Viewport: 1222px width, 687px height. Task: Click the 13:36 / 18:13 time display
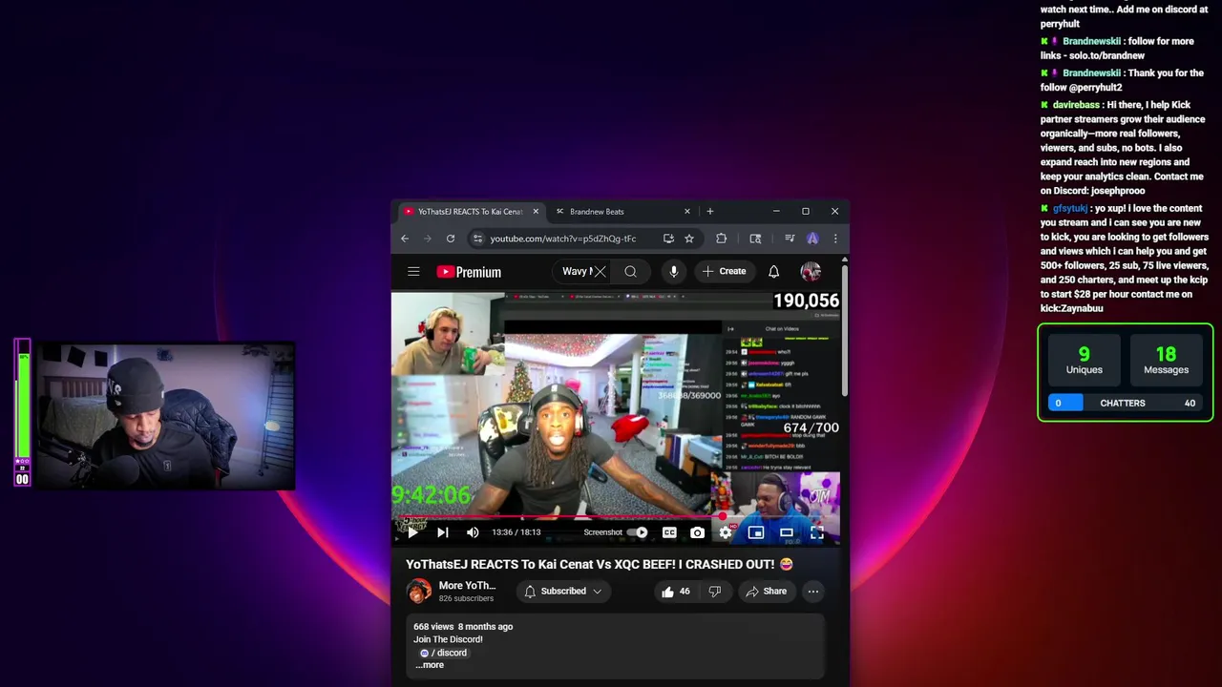pos(516,532)
